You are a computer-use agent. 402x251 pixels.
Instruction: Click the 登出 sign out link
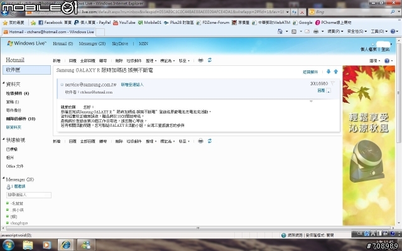point(385,50)
